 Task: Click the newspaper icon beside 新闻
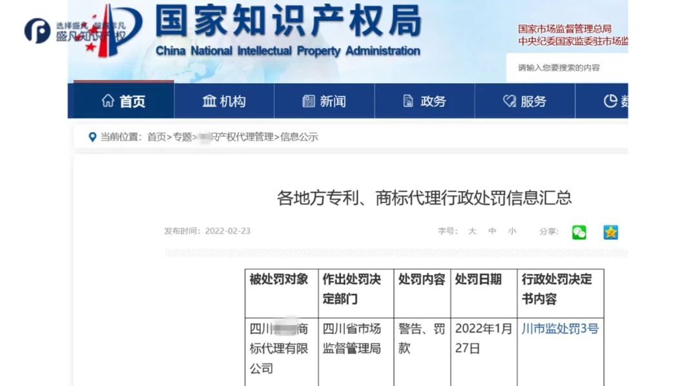tap(308, 101)
